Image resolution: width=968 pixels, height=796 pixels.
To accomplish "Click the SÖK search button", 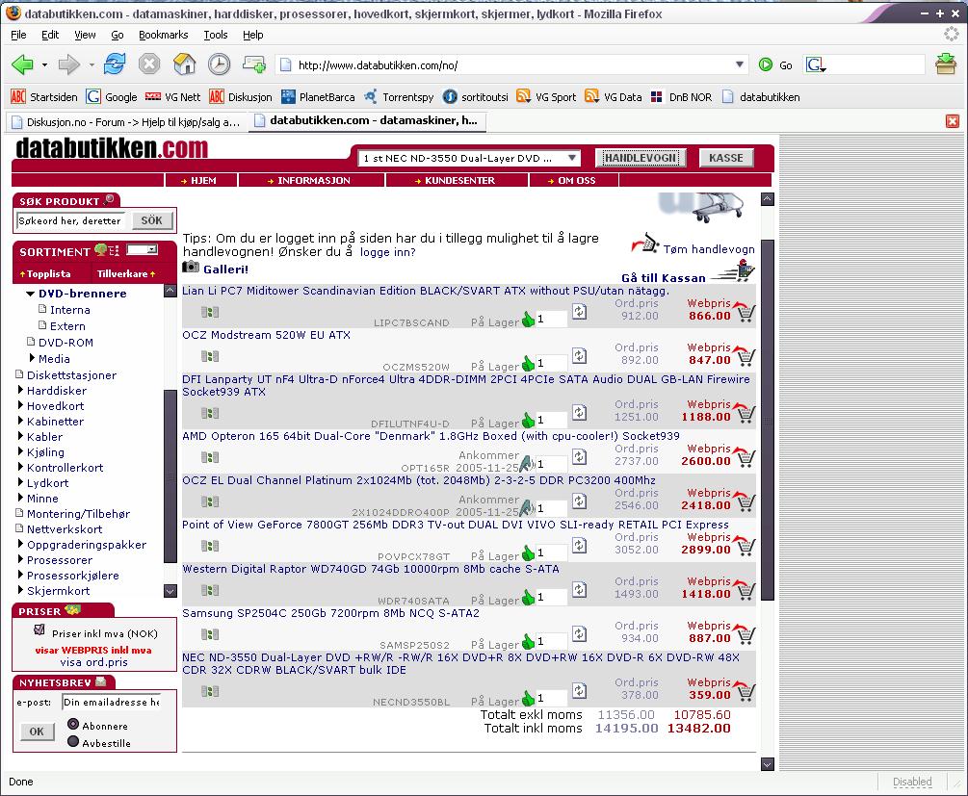I will 152,220.
